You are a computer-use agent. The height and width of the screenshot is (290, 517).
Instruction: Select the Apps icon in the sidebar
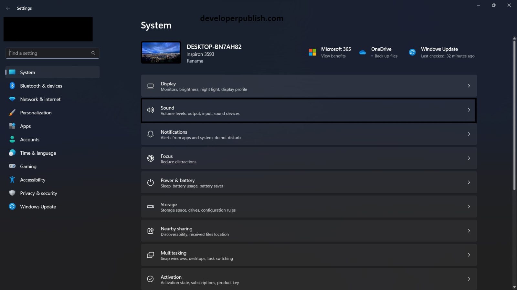[12, 126]
